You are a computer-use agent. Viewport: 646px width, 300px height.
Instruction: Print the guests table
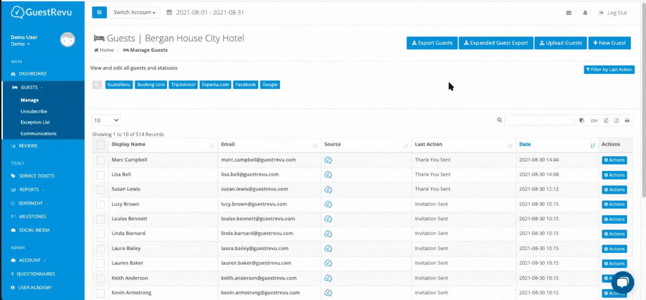[x=627, y=120]
